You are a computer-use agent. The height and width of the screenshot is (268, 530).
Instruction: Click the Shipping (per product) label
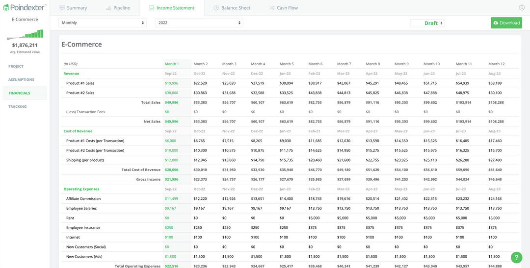[85, 160]
